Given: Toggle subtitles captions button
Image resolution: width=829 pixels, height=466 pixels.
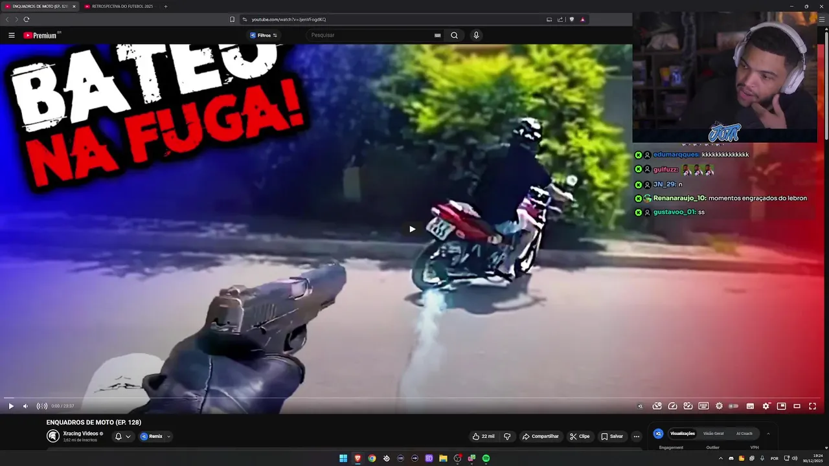Looking at the screenshot, I should tap(750, 406).
